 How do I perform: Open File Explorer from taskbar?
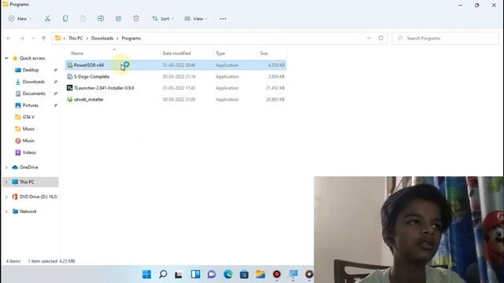(x=261, y=274)
